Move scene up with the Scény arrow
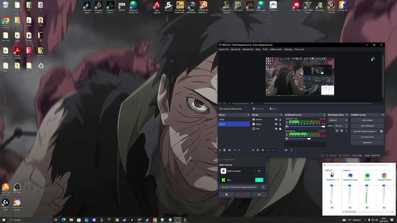397x223 pixels. coord(235,150)
